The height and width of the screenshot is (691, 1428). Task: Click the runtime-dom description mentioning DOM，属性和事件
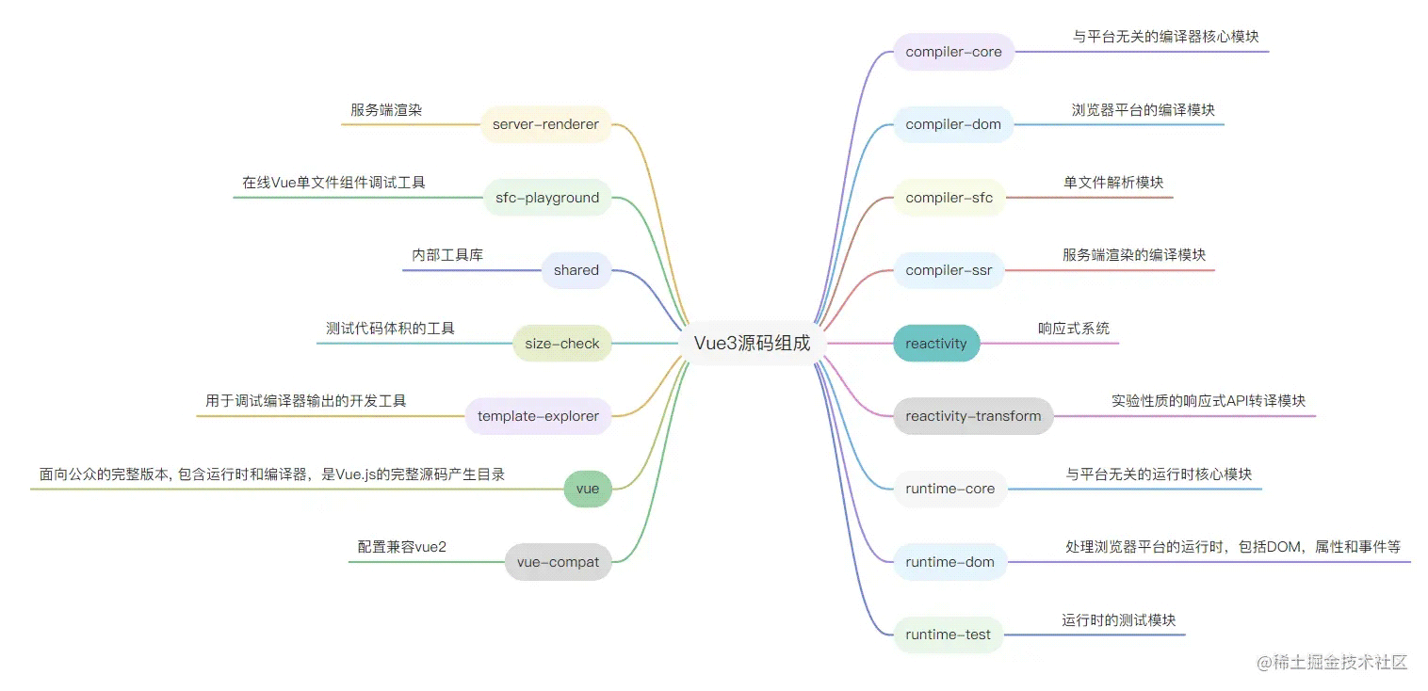(x=1233, y=547)
